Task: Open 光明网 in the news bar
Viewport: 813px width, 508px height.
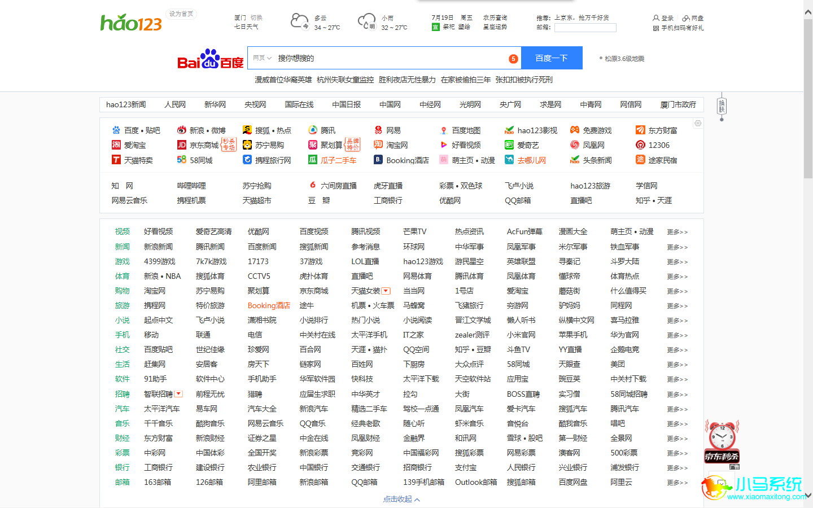Action: pos(470,104)
